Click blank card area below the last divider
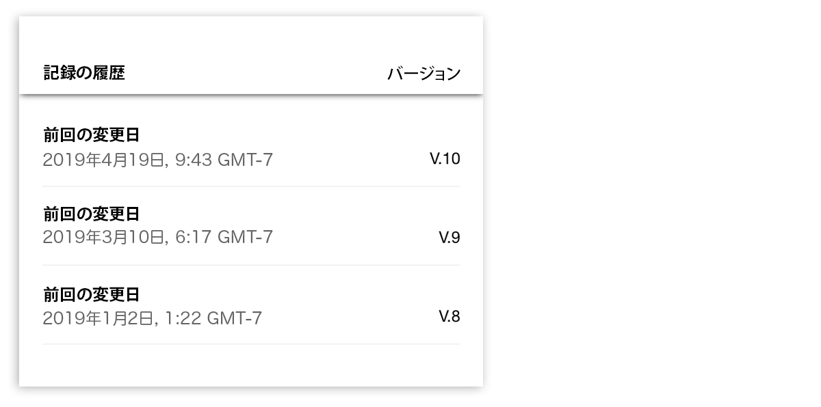The width and height of the screenshot is (821, 407). point(251,365)
